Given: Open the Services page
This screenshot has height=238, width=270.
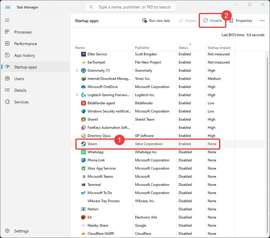Looking at the screenshot, I should [x=35, y=102].
